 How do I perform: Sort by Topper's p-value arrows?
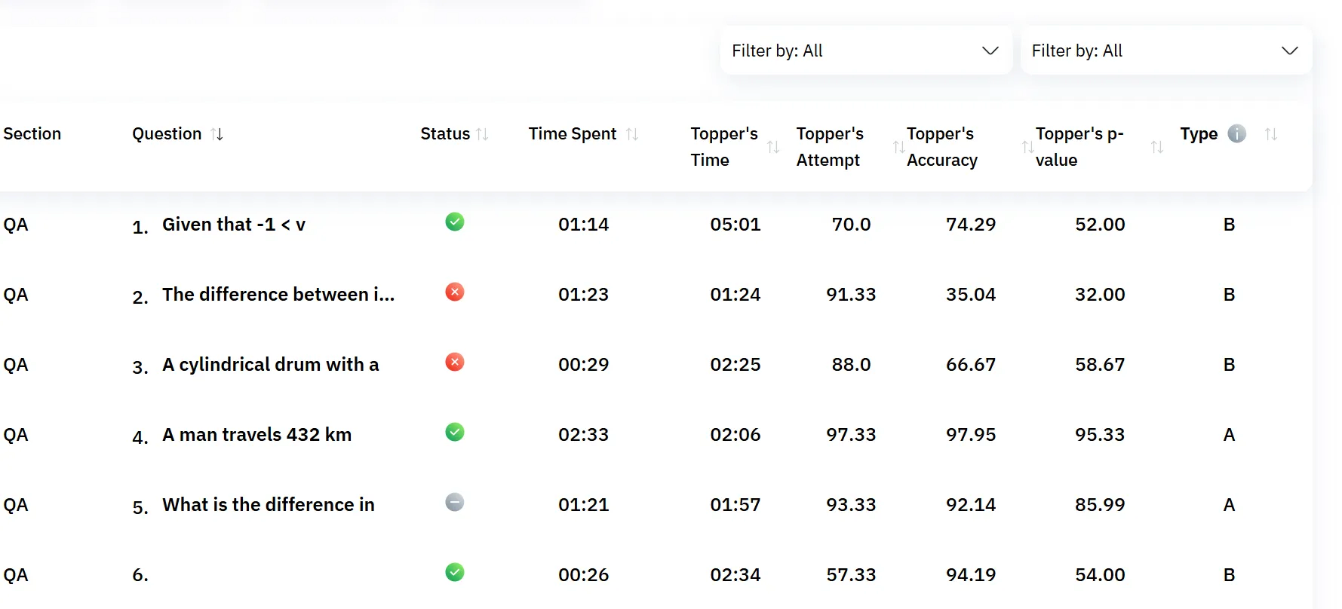(1157, 147)
